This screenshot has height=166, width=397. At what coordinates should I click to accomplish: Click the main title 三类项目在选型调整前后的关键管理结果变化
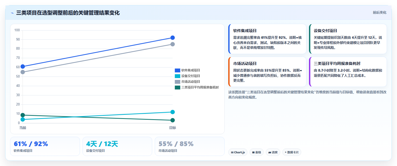click(x=68, y=13)
